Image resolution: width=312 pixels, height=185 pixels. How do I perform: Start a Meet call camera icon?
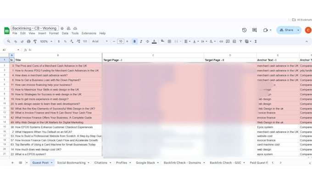point(266,30)
